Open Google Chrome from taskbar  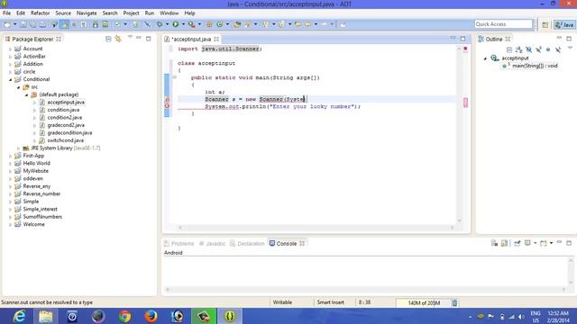click(x=124, y=316)
